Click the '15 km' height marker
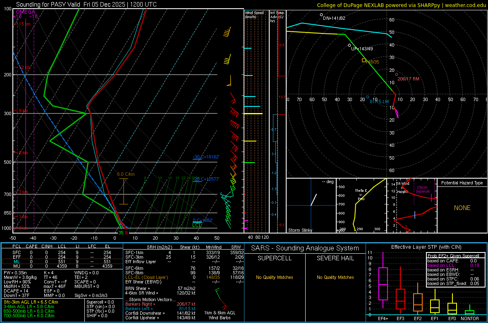Screen dimensions: 488x323 (x=24, y=24)
